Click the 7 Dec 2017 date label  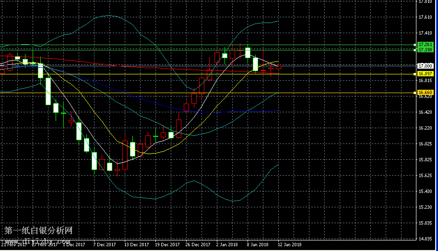[105, 245]
